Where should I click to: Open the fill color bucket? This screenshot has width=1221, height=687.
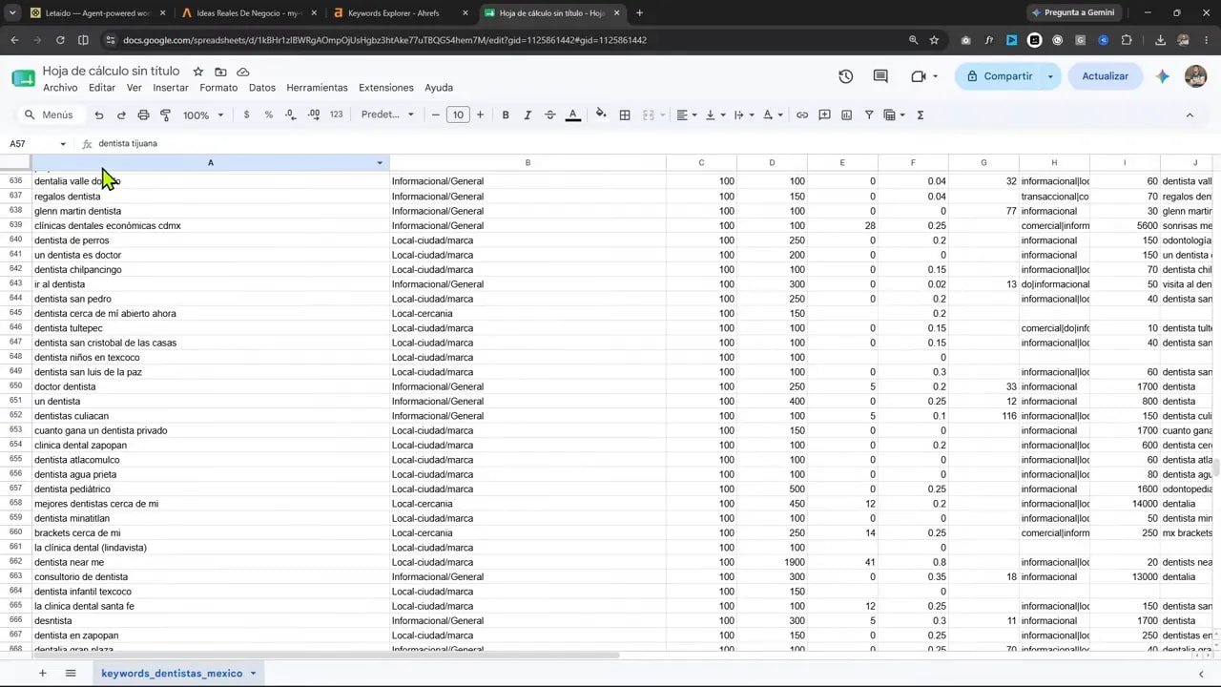(601, 114)
